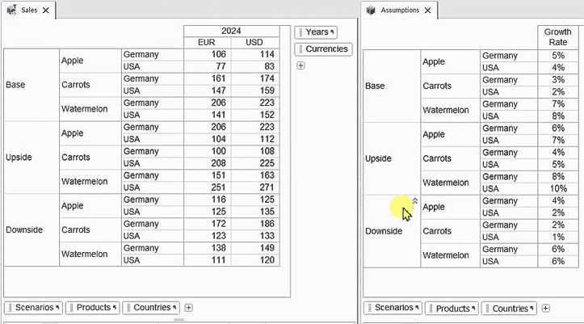Click the USD column header
Screen dimensions: 584x324
tap(254, 43)
